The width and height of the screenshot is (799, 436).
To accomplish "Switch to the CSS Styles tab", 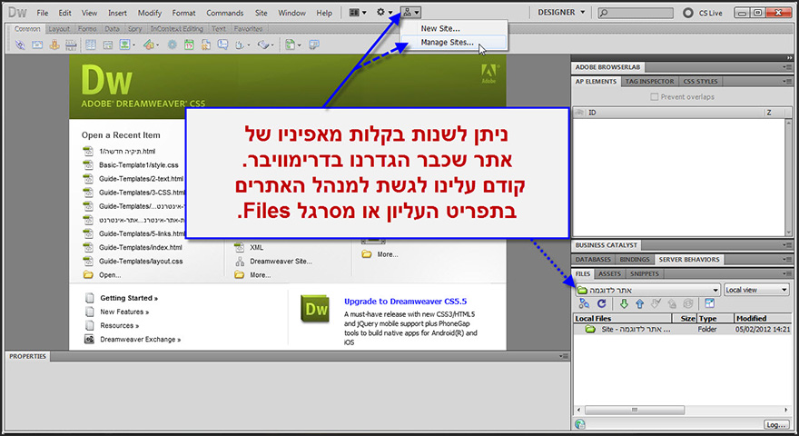I will point(700,82).
